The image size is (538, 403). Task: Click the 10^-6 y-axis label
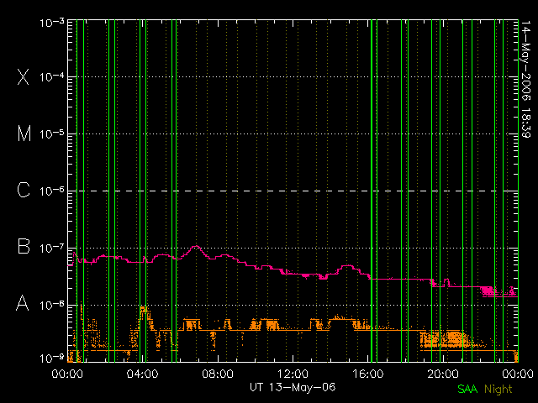pyautogui.click(x=52, y=191)
